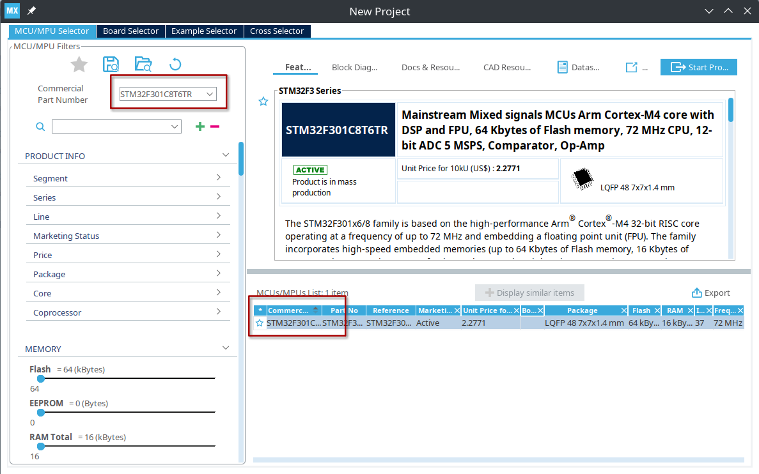Viewport: 759px width, 474px height.
Task: Collapse the PRODUCT INFO section
Action: point(225,155)
